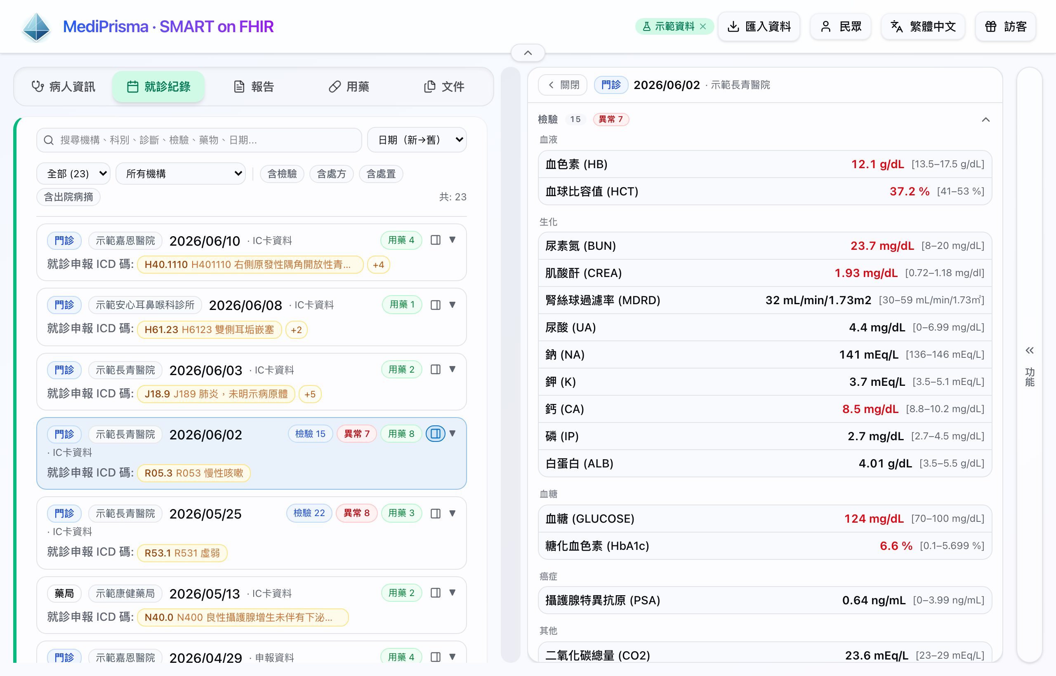Collapse the header with the up chevron
This screenshot has height=676, width=1056.
point(528,53)
